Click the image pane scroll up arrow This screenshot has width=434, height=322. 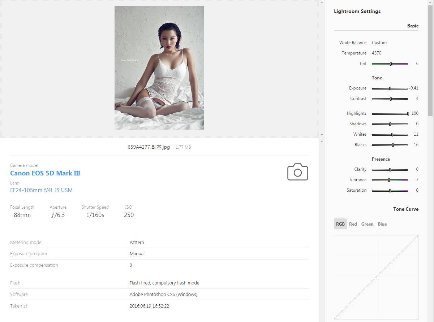coord(322,3)
